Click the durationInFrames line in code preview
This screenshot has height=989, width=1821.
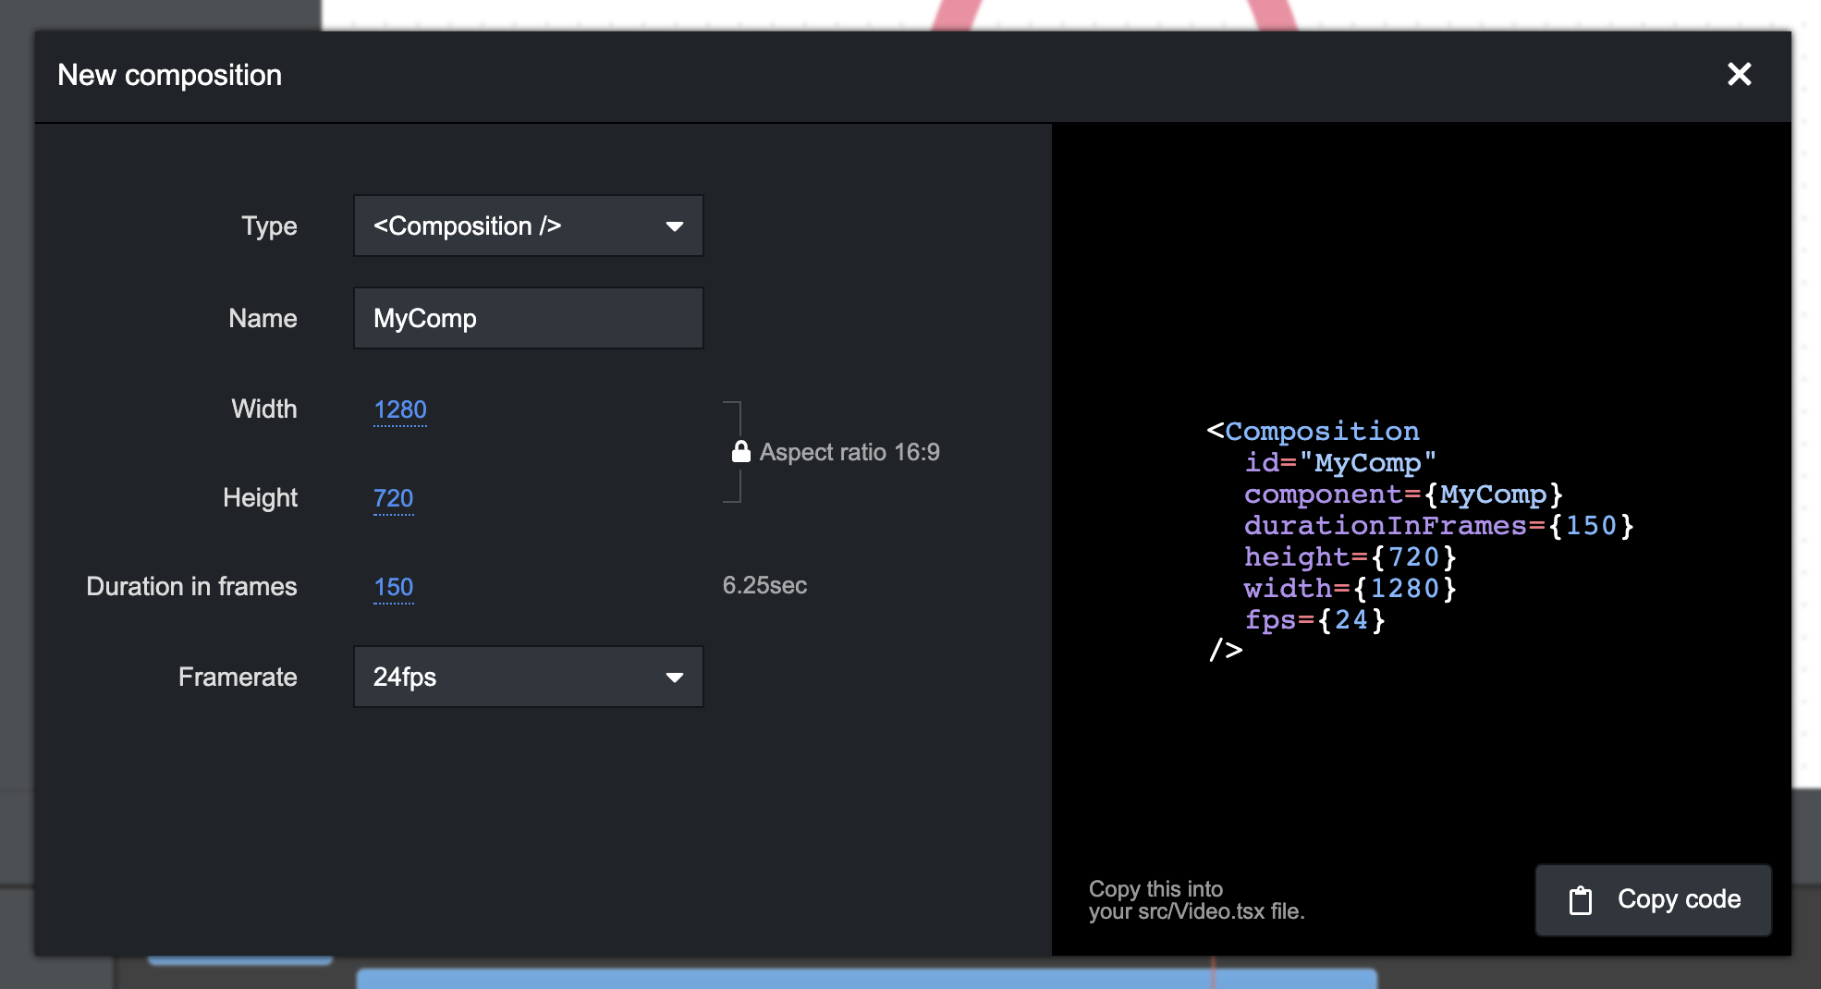tap(1438, 526)
